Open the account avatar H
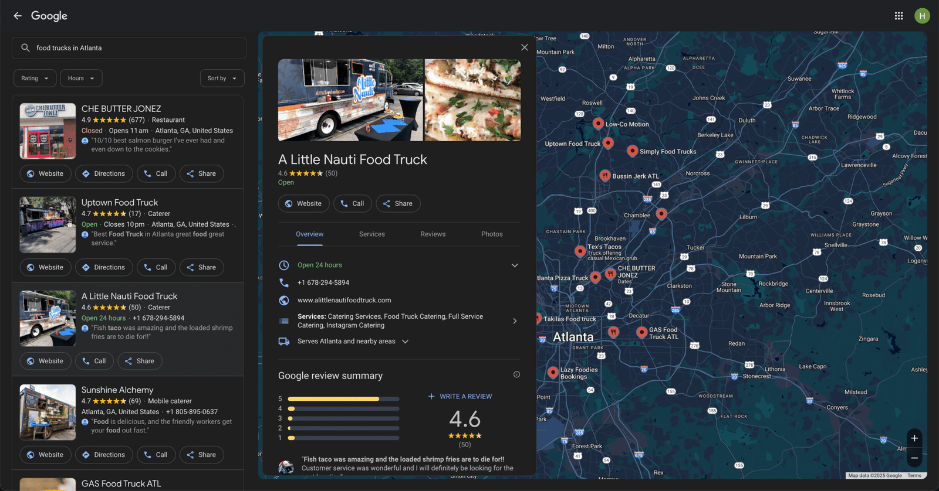This screenshot has width=939, height=491. pos(922,16)
